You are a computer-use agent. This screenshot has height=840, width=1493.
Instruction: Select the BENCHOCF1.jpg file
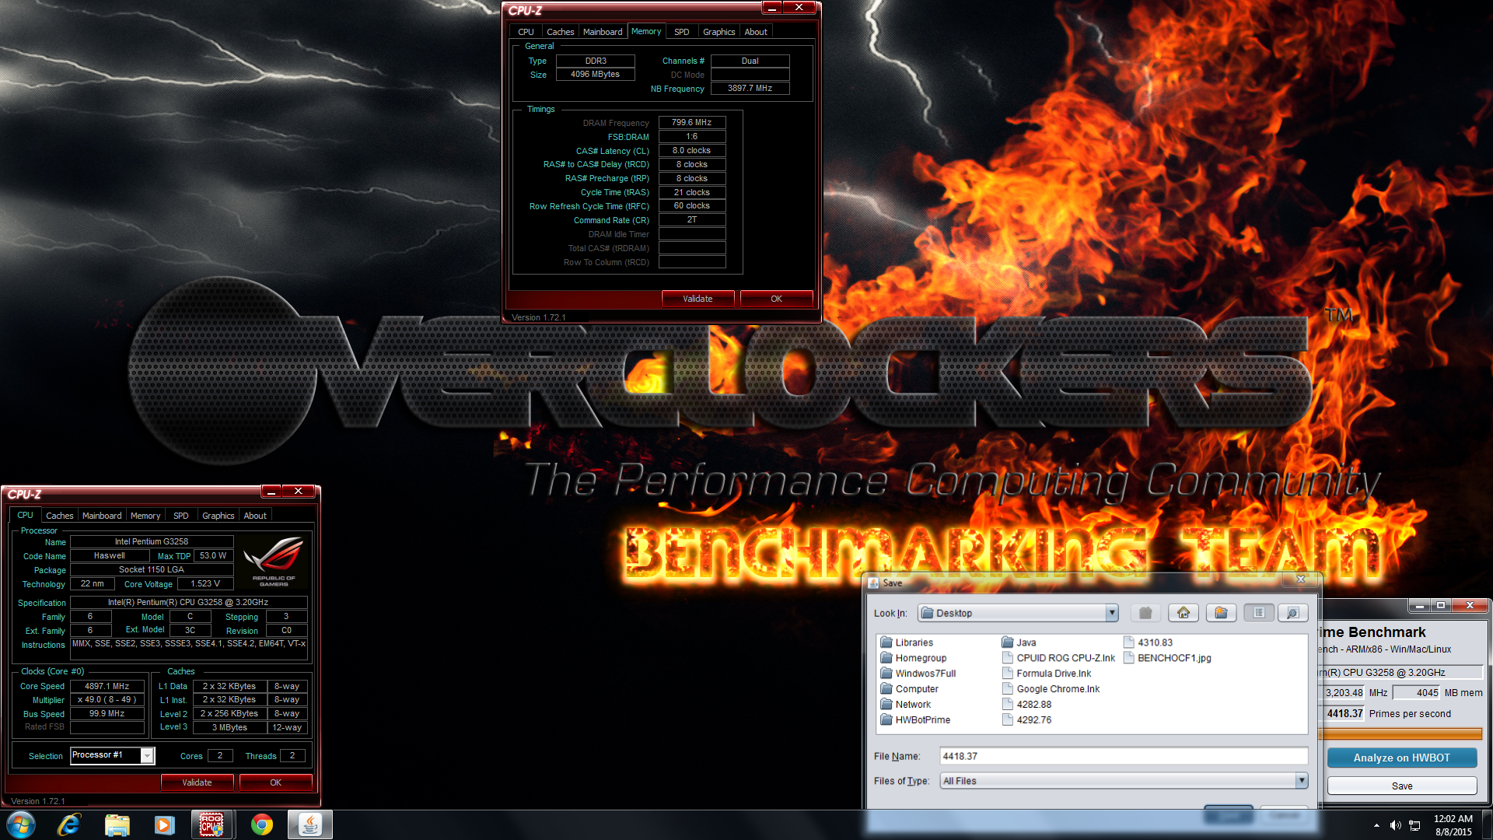point(1167,658)
